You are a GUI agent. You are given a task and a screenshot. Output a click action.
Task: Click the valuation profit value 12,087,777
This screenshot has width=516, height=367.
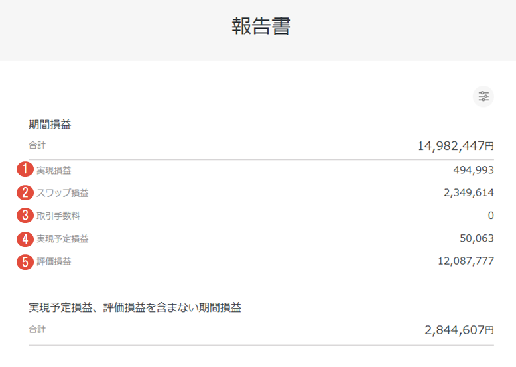click(x=466, y=261)
